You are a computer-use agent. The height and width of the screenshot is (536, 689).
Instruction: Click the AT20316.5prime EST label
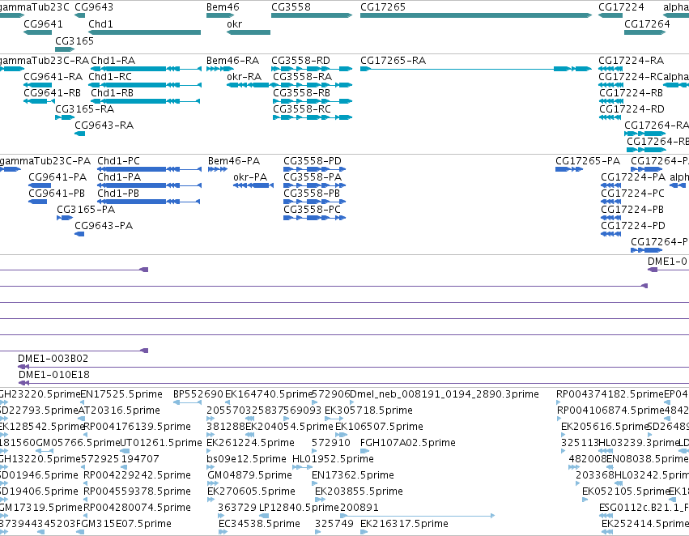119,411
